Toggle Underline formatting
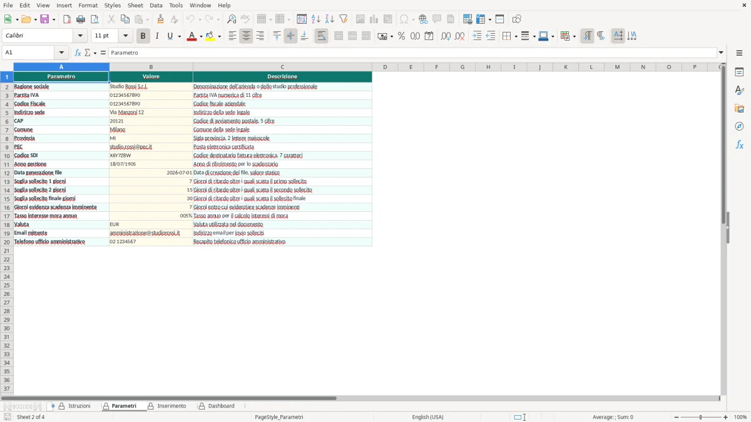The width and height of the screenshot is (751, 422). pos(170,36)
